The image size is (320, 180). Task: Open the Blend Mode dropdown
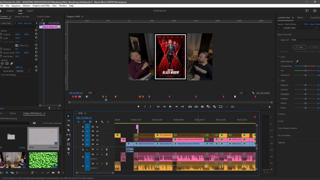[23, 71]
